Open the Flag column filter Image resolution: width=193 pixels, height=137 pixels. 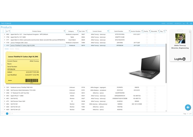tap(164, 31)
